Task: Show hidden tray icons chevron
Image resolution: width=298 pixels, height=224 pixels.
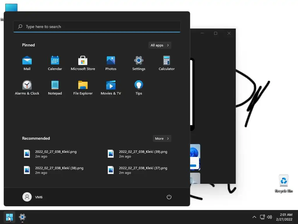Action: 254,217
